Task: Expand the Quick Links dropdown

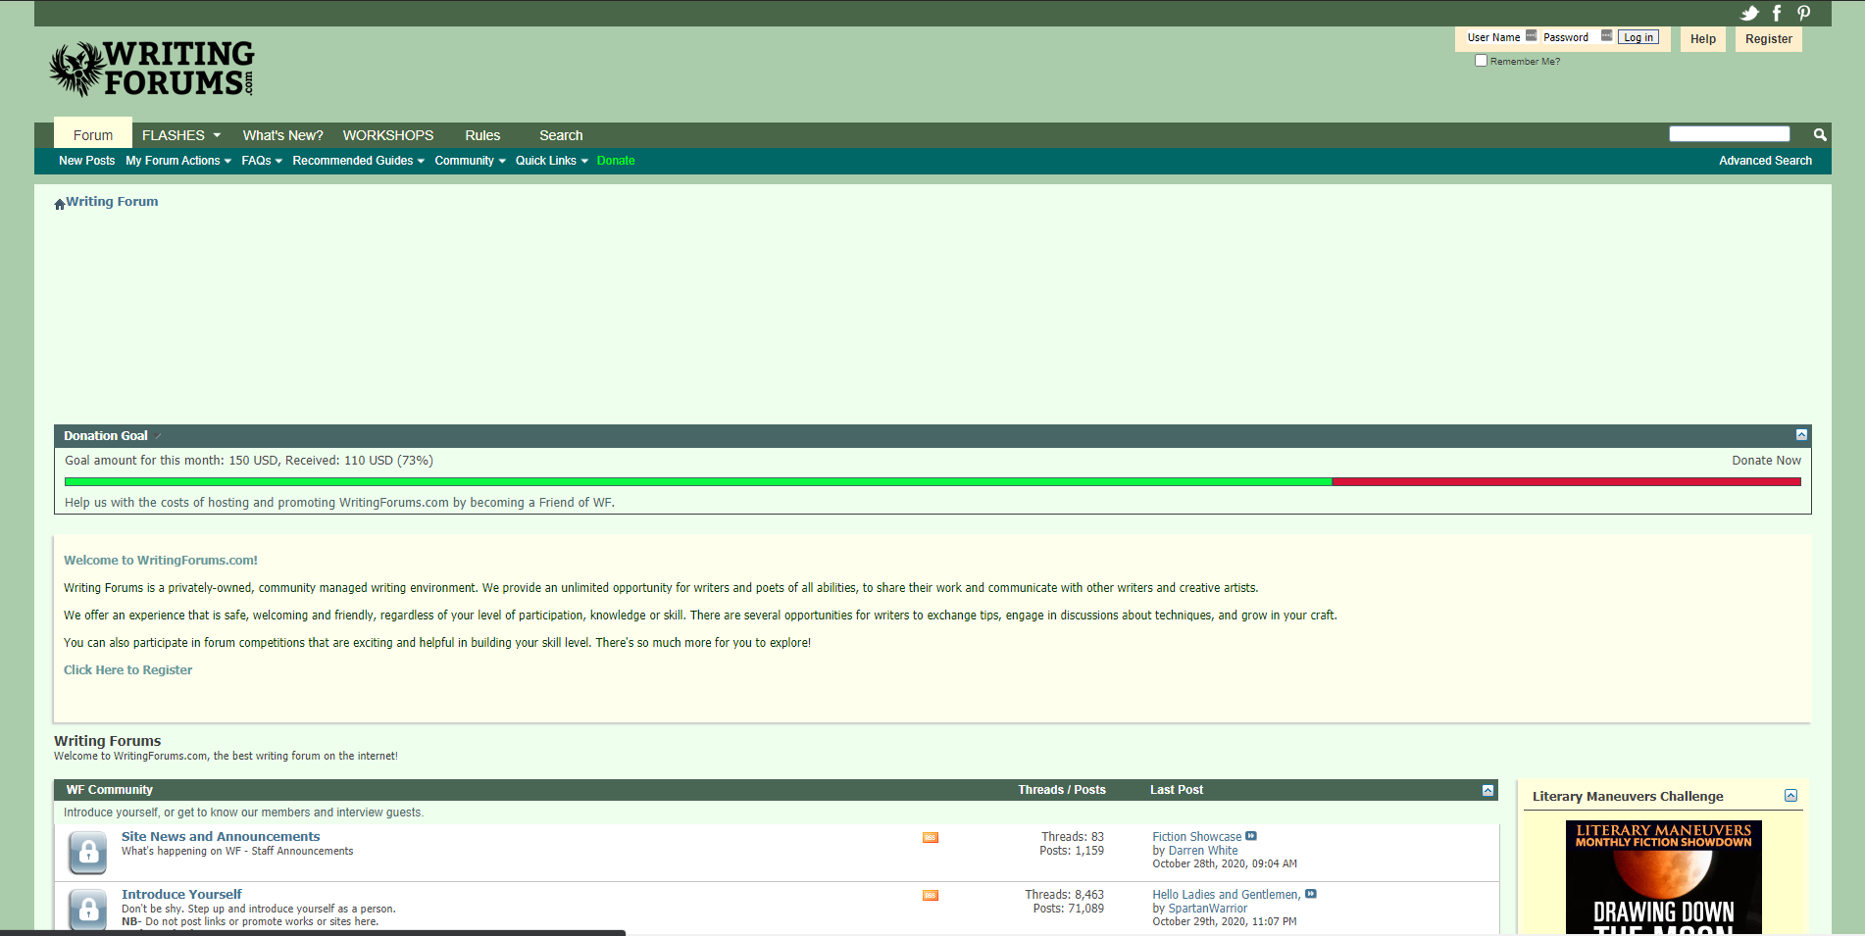Action: tap(552, 161)
